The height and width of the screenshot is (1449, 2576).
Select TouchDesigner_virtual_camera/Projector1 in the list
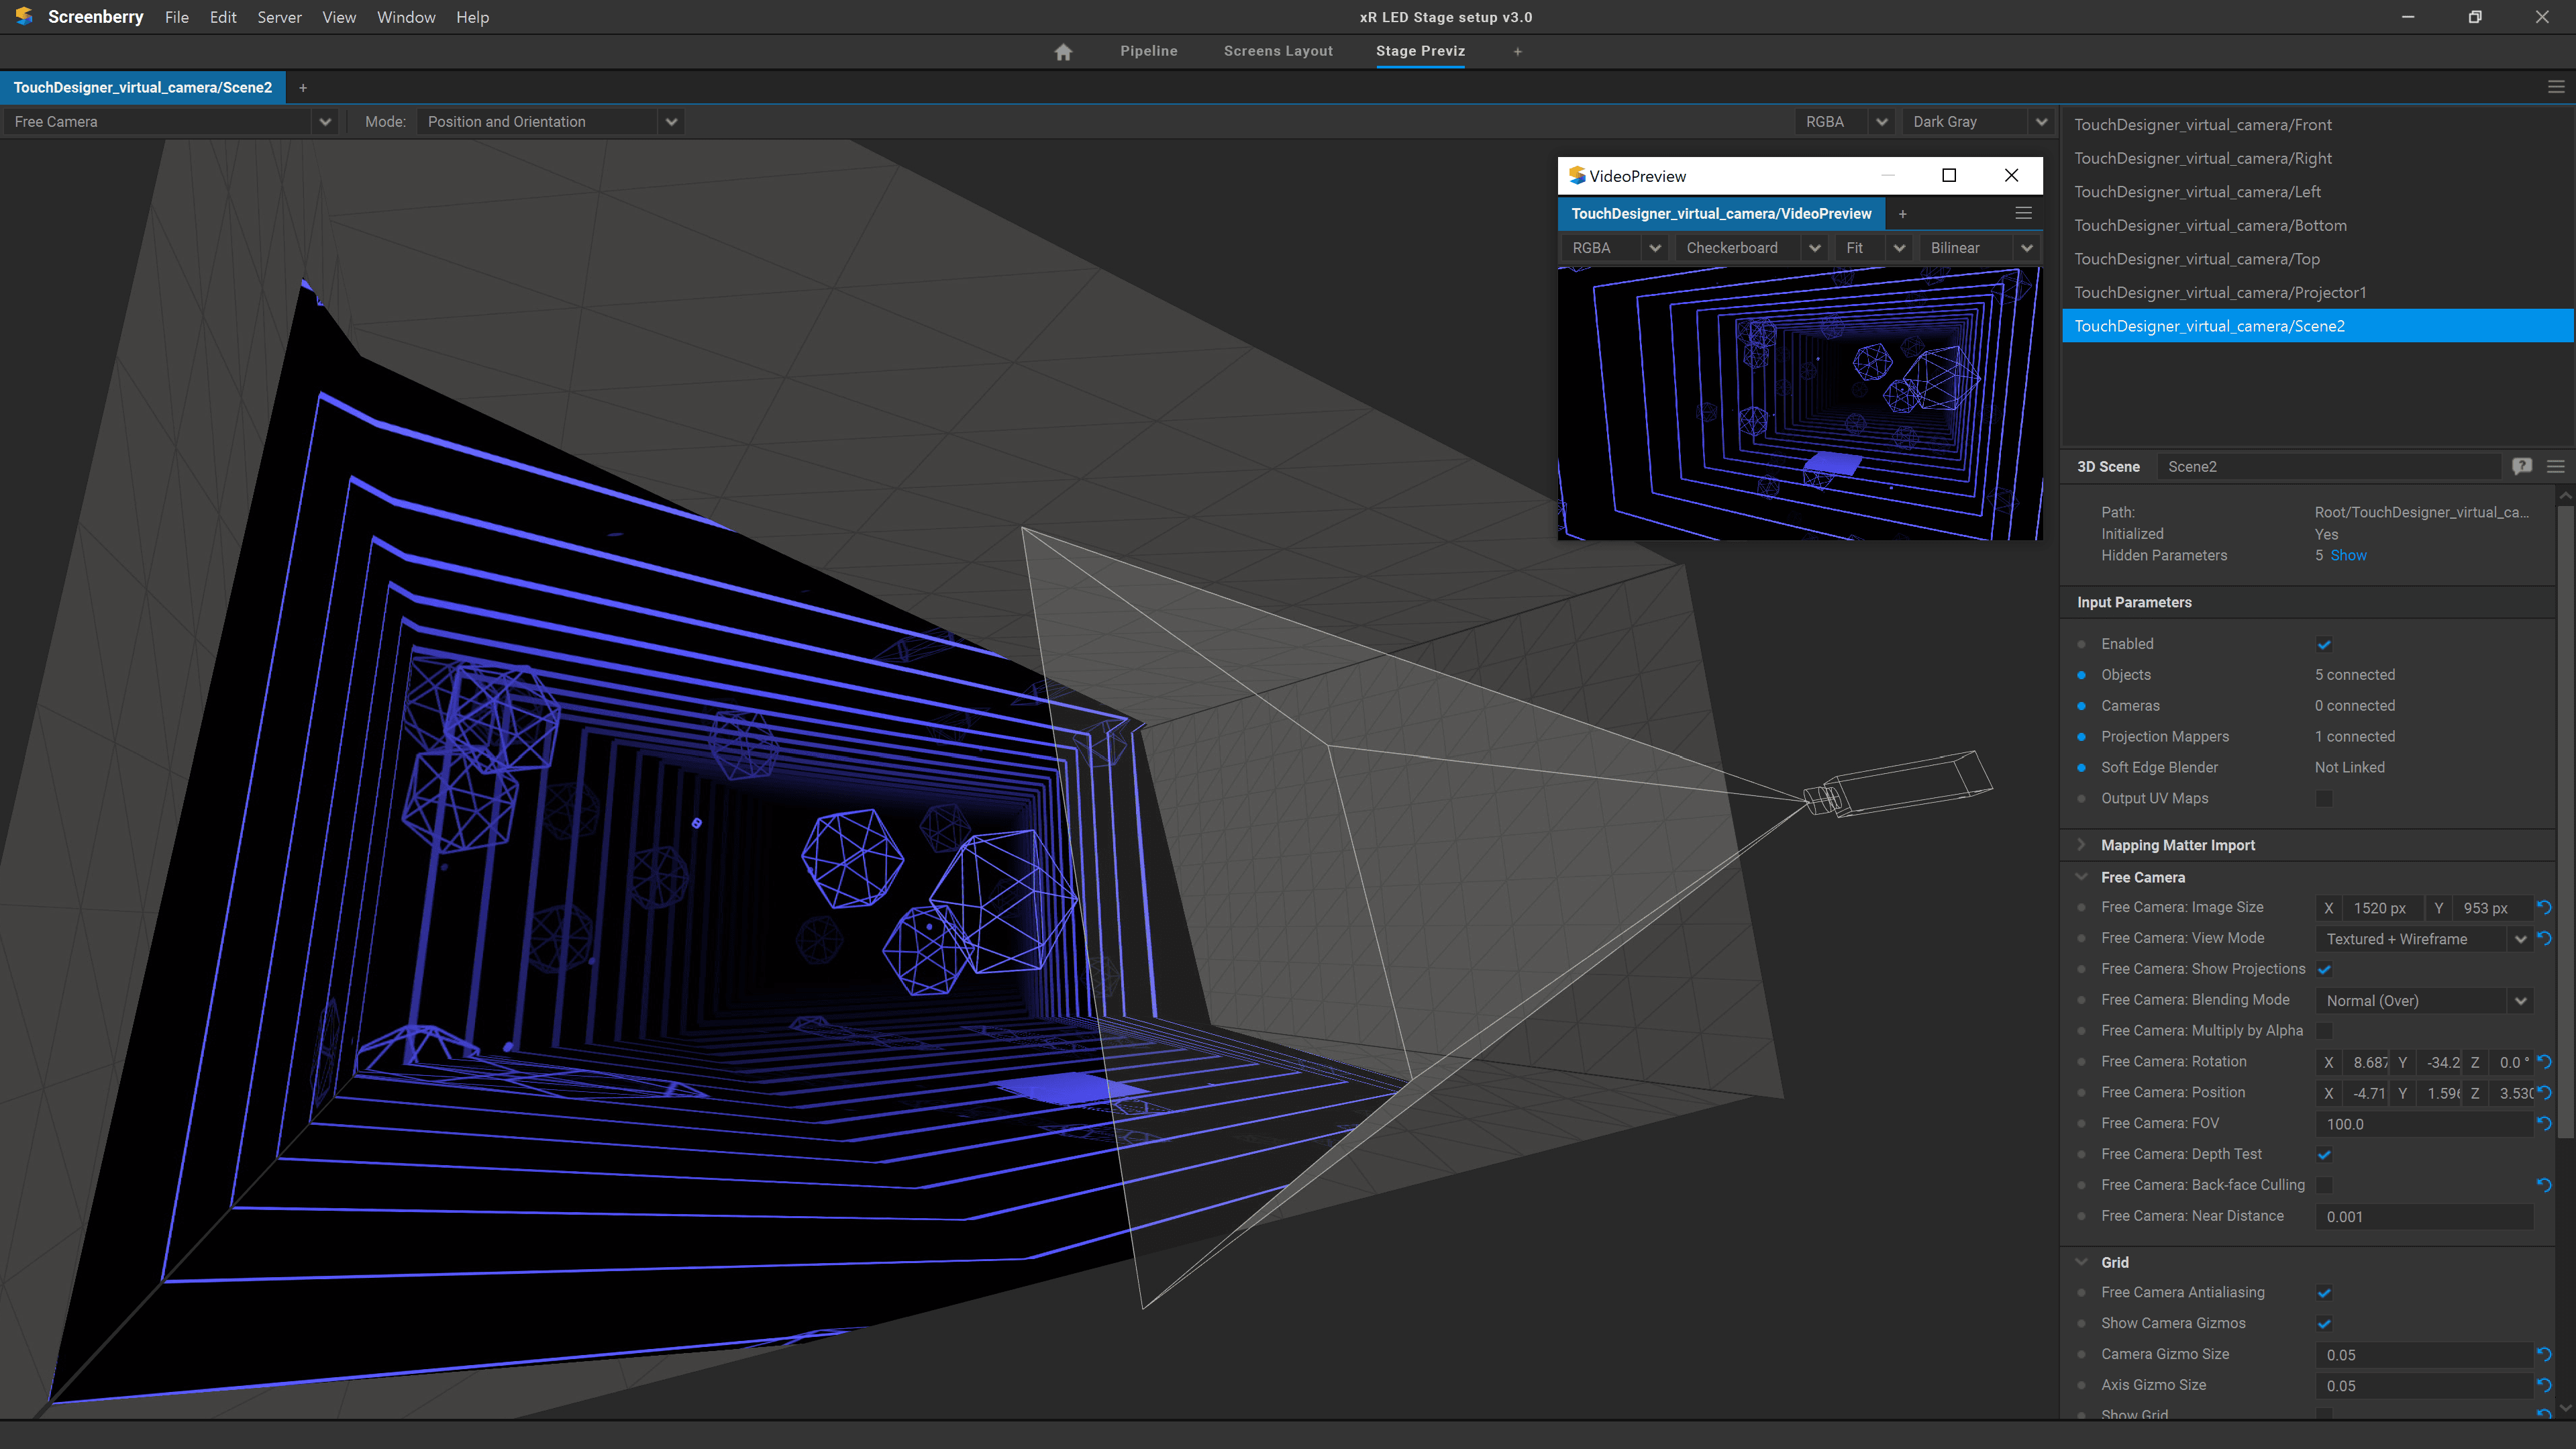(2220, 293)
